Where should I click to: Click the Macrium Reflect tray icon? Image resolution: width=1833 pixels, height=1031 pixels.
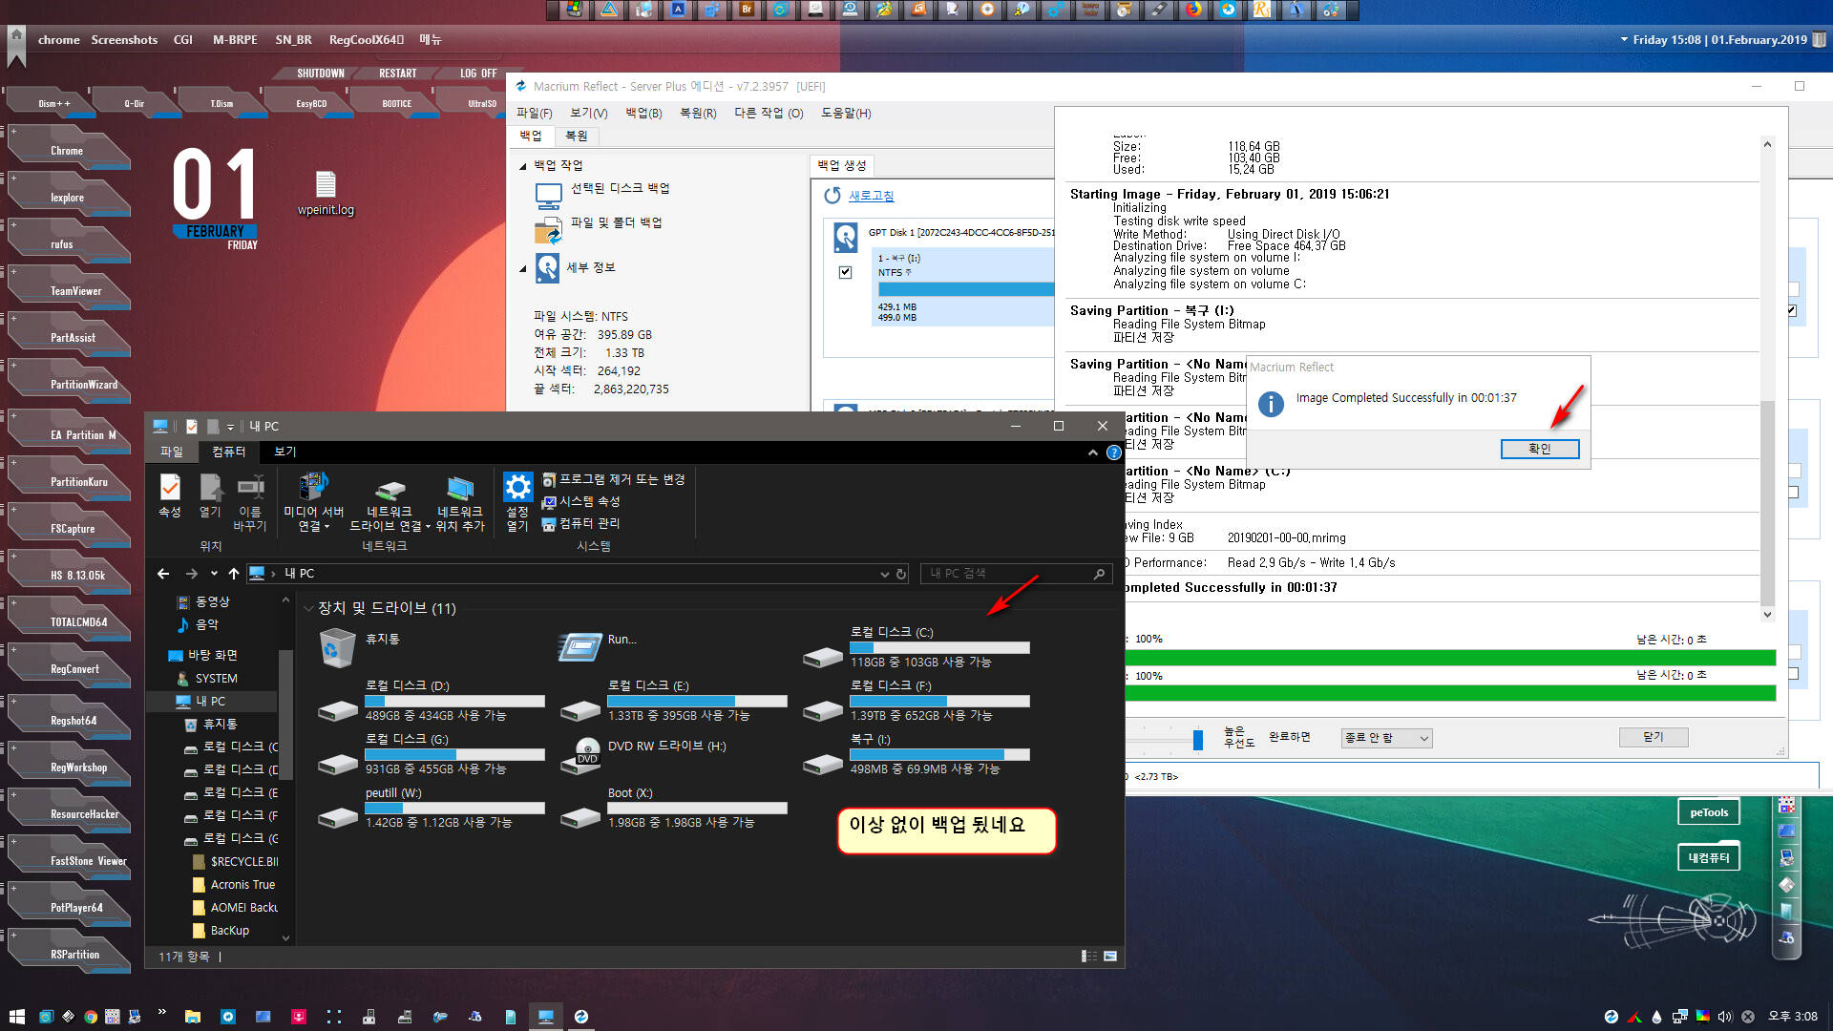tap(1612, 1017)
